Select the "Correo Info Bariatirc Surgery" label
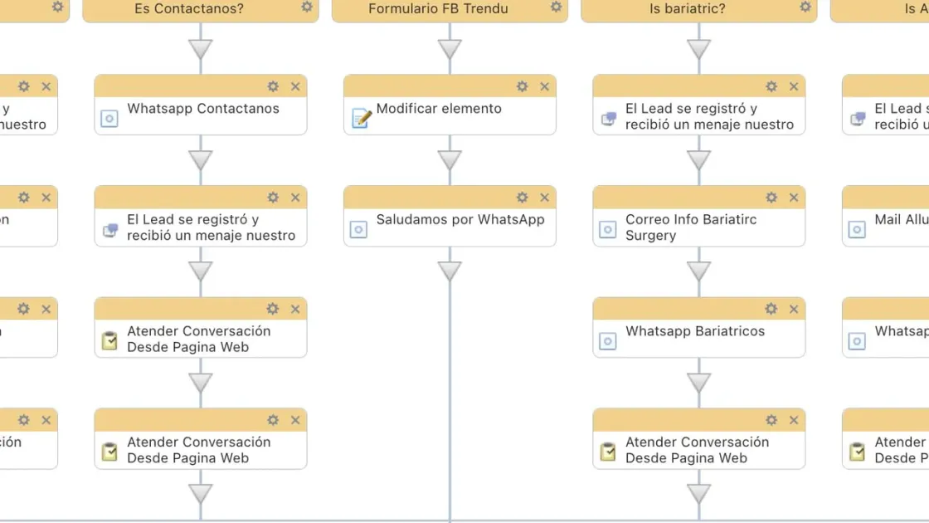Viewport: 929px width, 523px height. [692, 227]
